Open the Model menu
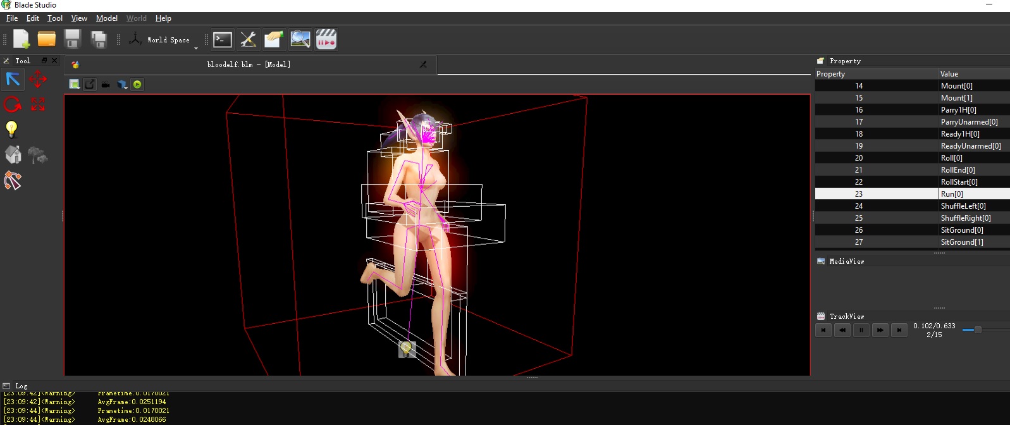Viewport: 1010px width, 425px height. coord(107,18)
